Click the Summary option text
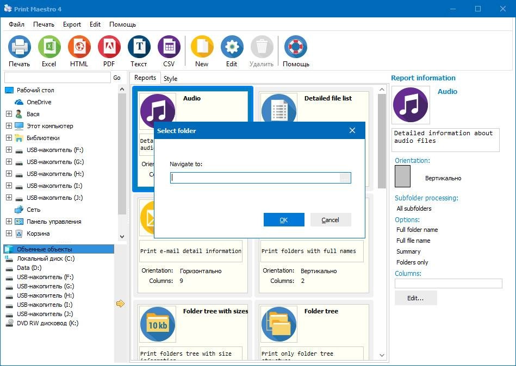 tap(408, 251)
